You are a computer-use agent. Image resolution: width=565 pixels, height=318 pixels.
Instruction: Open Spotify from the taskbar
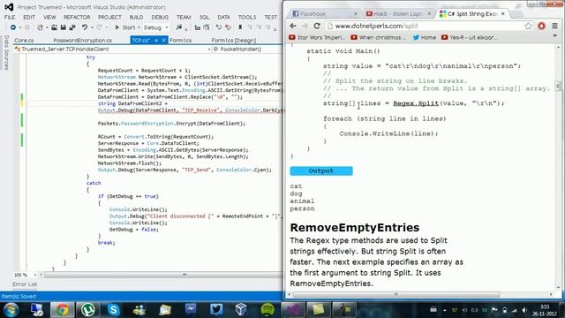[267, 310]
